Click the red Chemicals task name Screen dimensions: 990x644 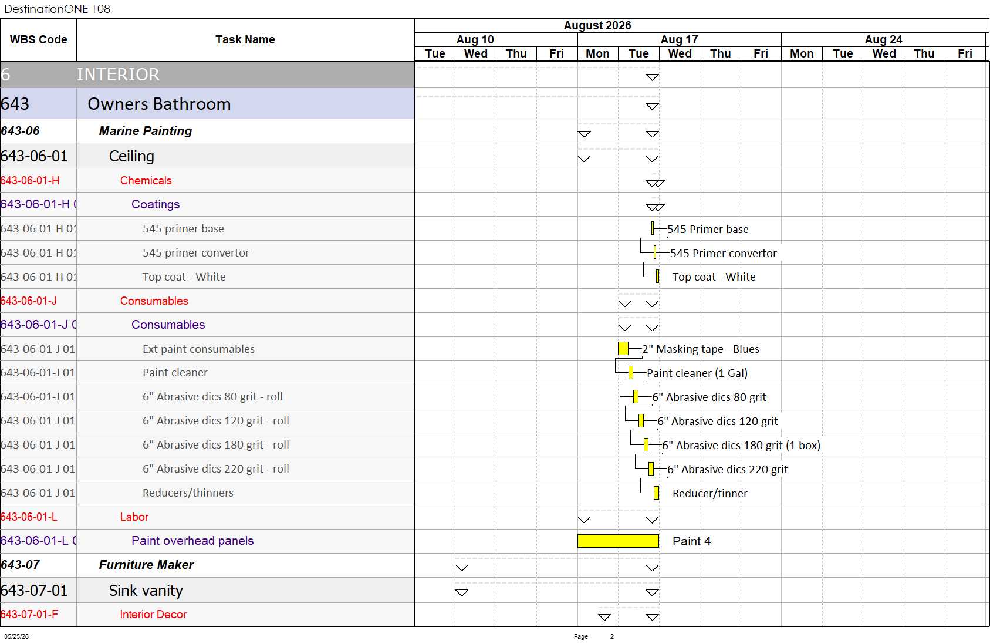tap(146, 181)
